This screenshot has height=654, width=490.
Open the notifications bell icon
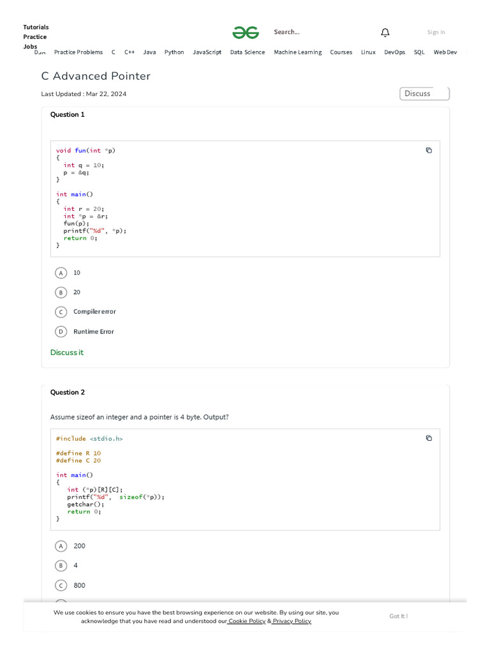point(385,33)
